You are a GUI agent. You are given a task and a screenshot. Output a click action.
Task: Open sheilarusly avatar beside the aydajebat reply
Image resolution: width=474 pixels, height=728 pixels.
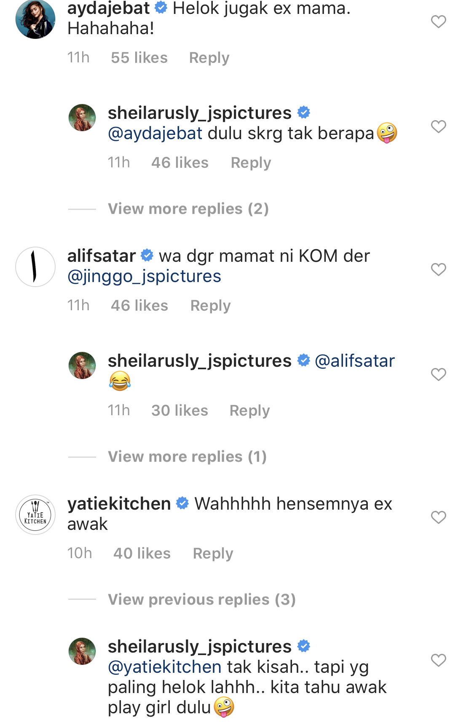pos(82,118)
